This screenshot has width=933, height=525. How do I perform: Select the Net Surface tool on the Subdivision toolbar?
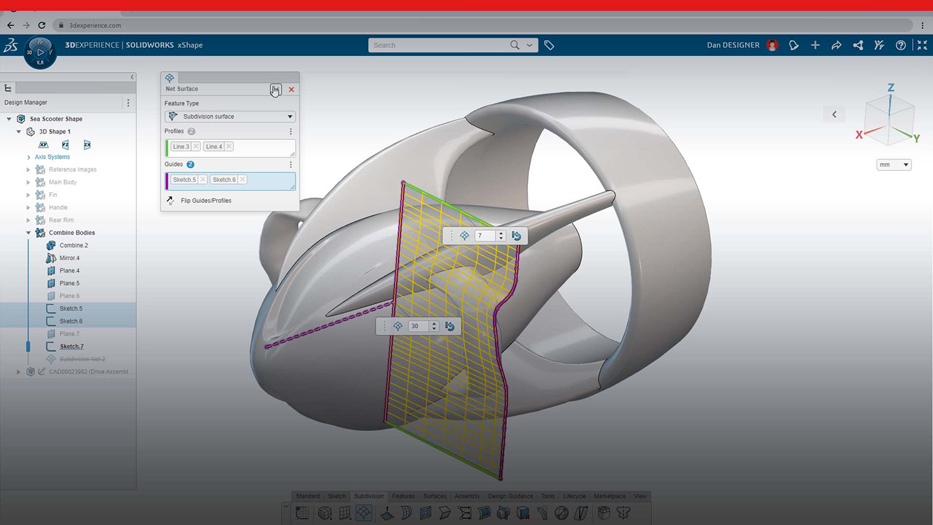click(x=364, y=512)
